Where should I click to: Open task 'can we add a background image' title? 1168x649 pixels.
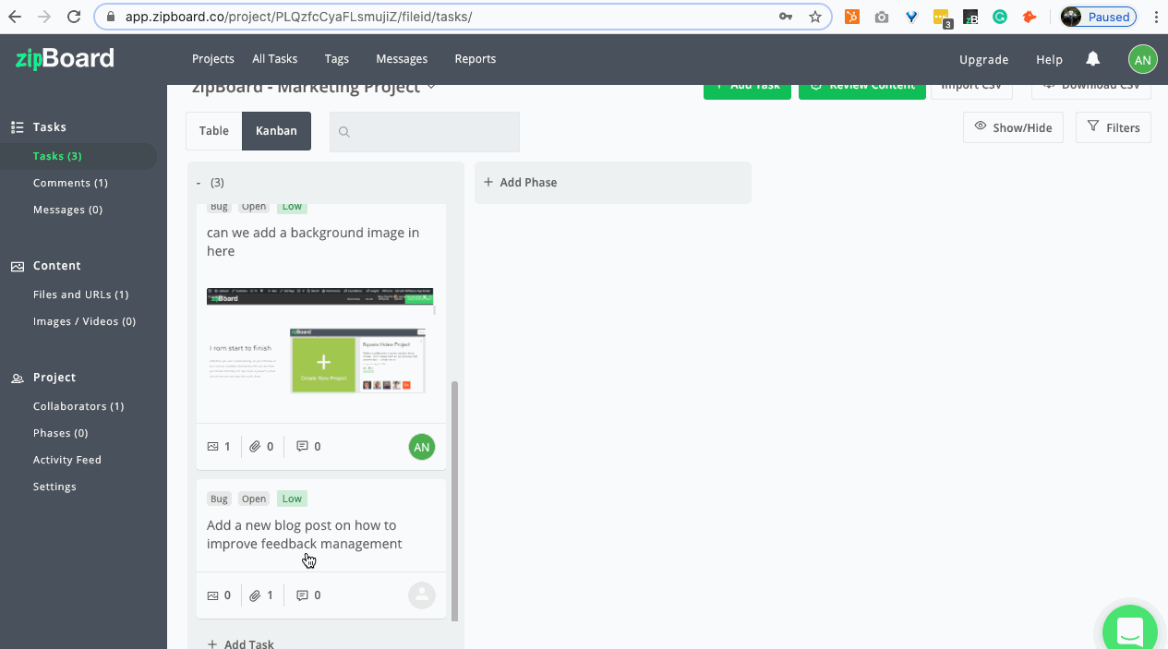[313, 242]
